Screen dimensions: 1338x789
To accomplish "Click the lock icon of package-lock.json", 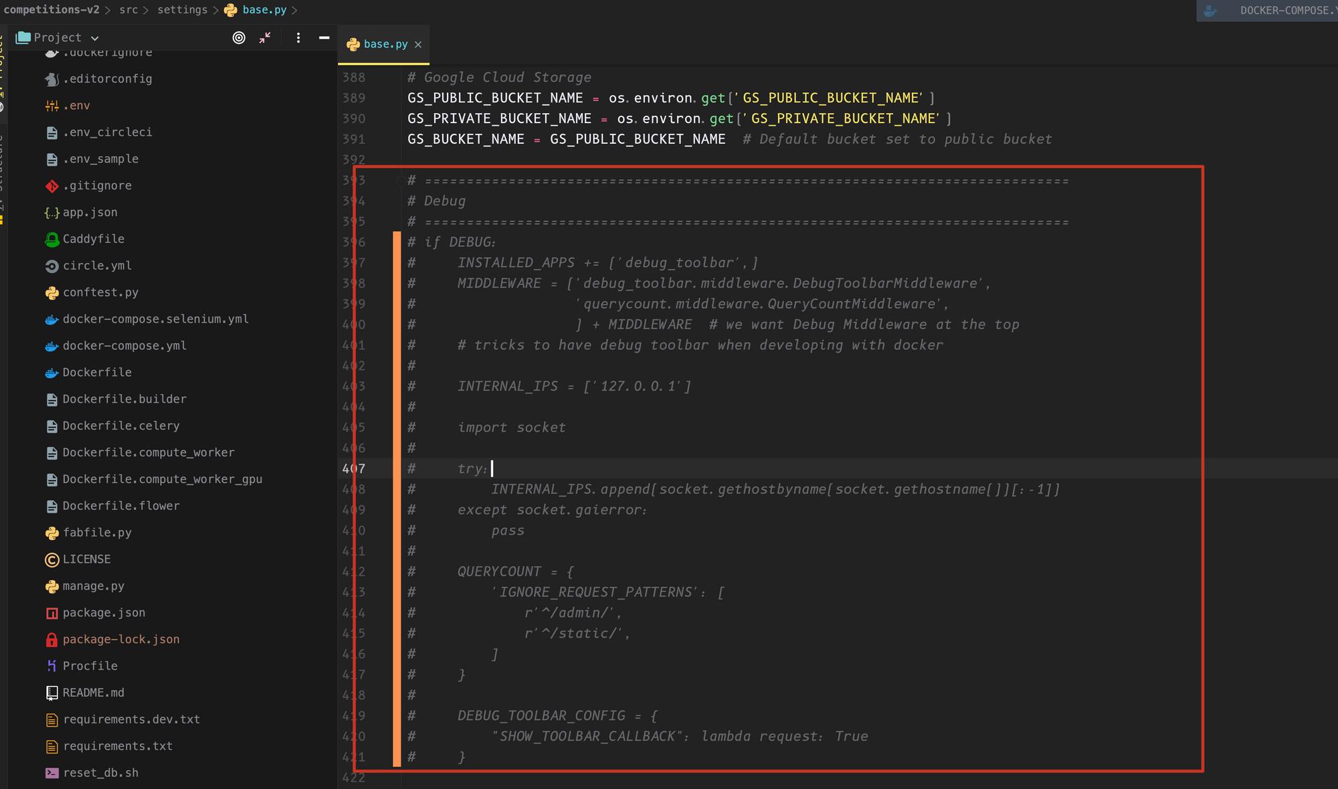I will coord(52,640).
